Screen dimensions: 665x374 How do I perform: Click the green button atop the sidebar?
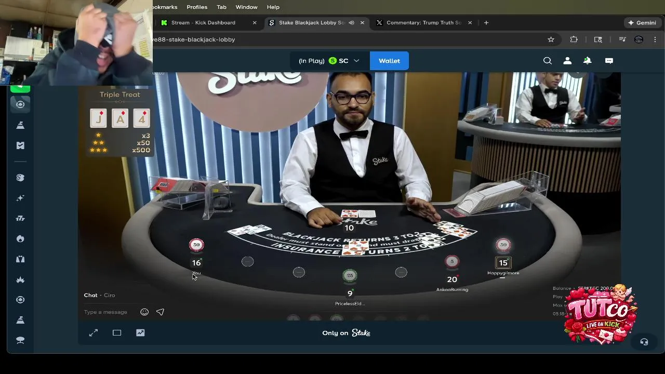20,88
